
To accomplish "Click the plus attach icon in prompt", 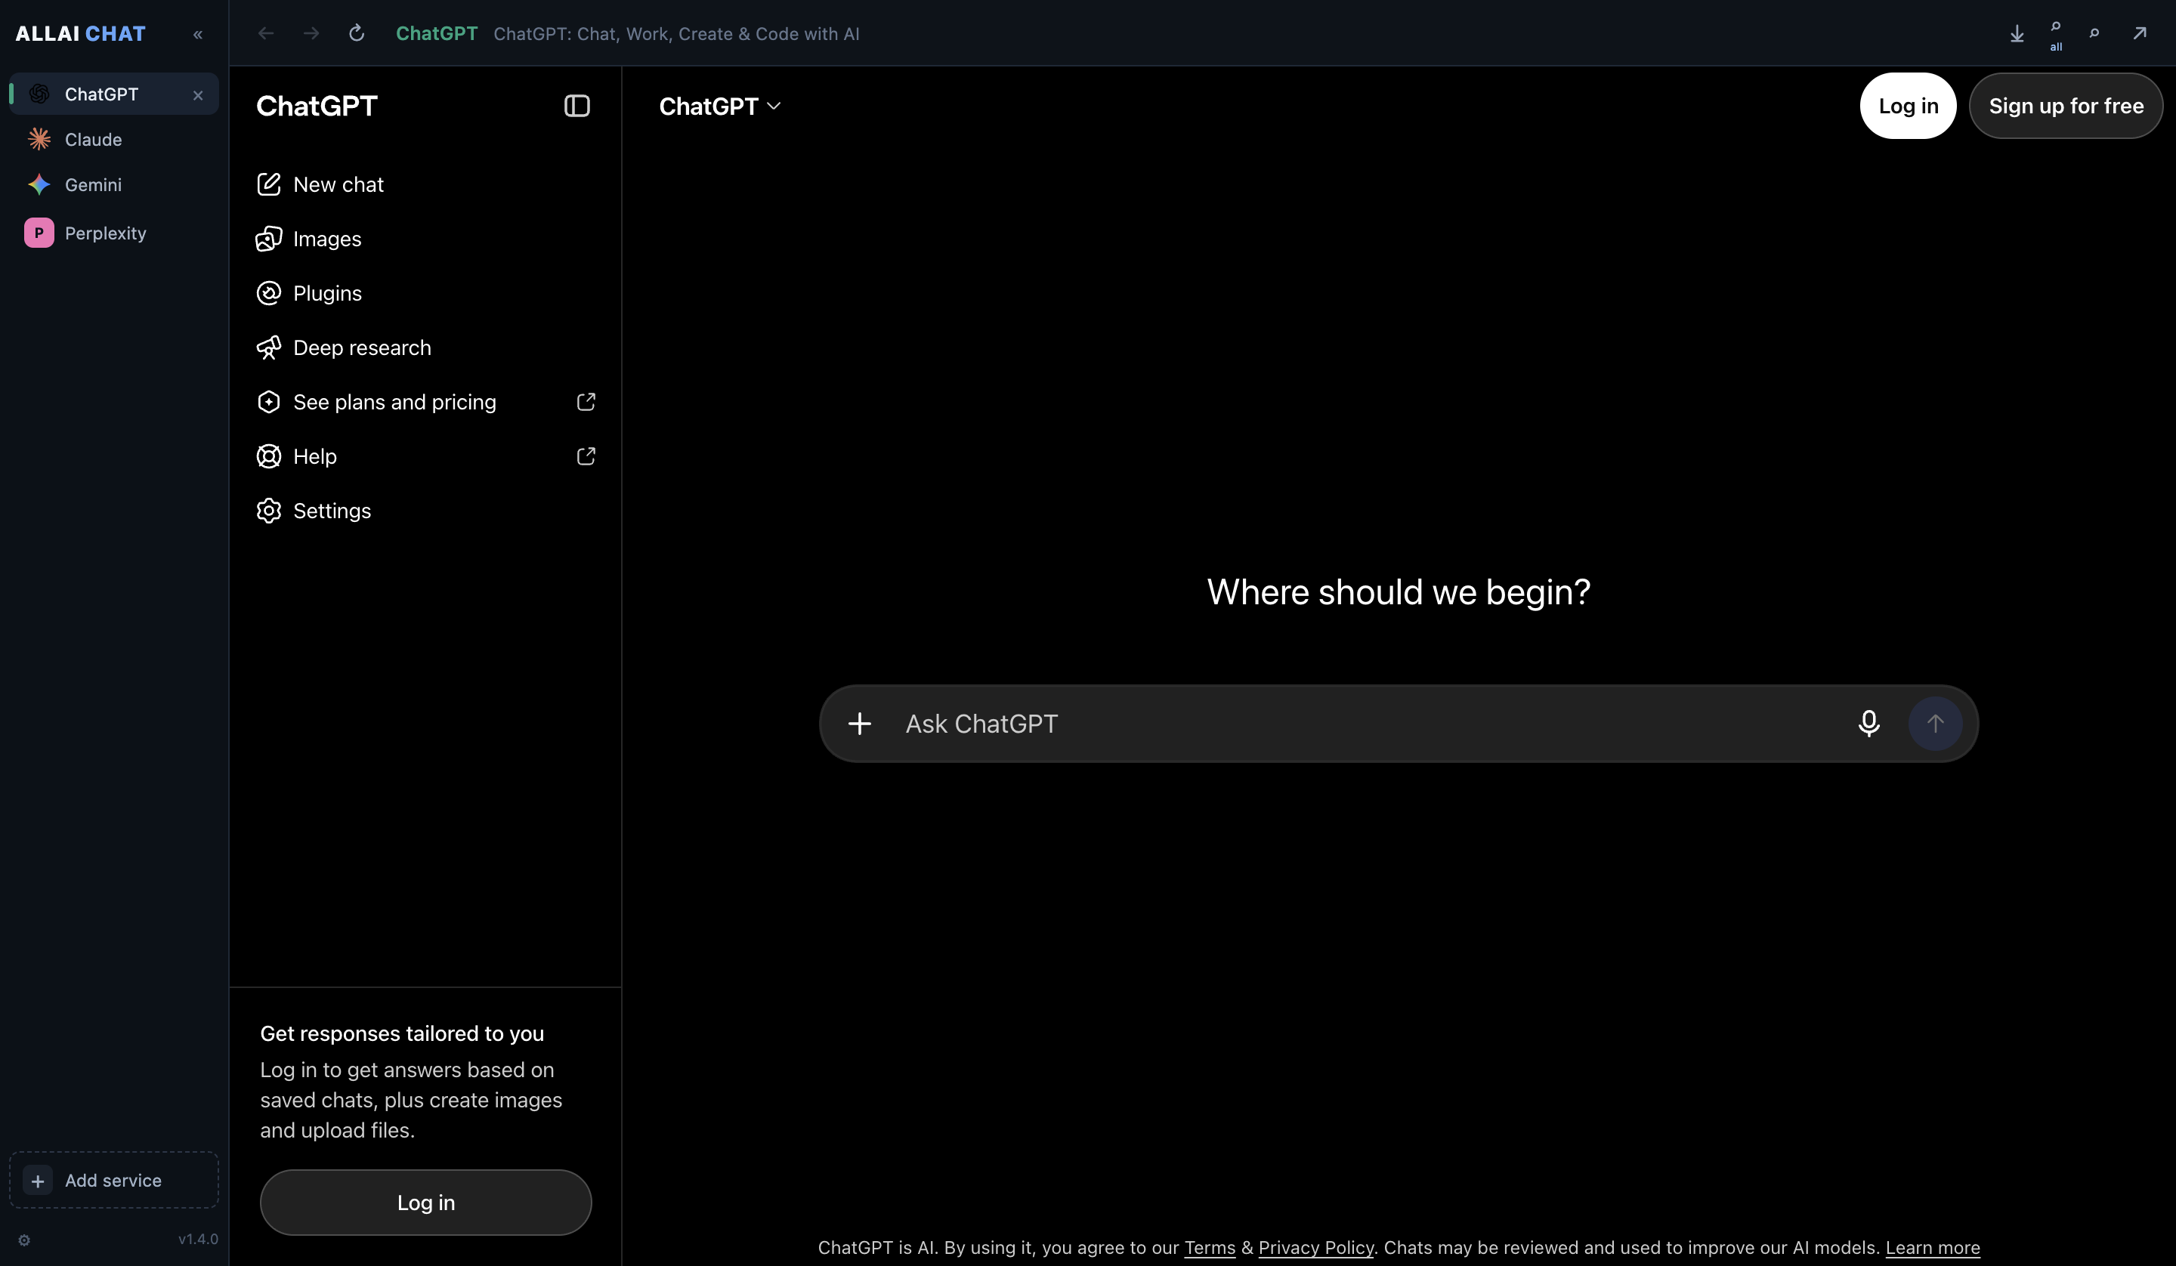I will tap(859, 724).
